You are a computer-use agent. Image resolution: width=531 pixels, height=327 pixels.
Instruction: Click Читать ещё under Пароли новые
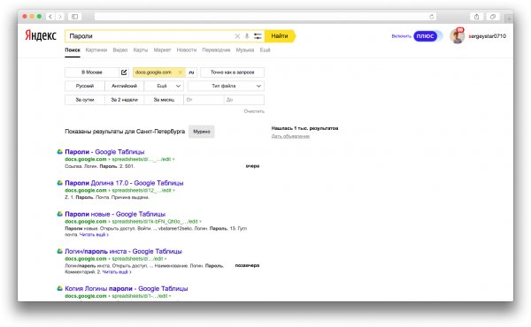(94, 235)
